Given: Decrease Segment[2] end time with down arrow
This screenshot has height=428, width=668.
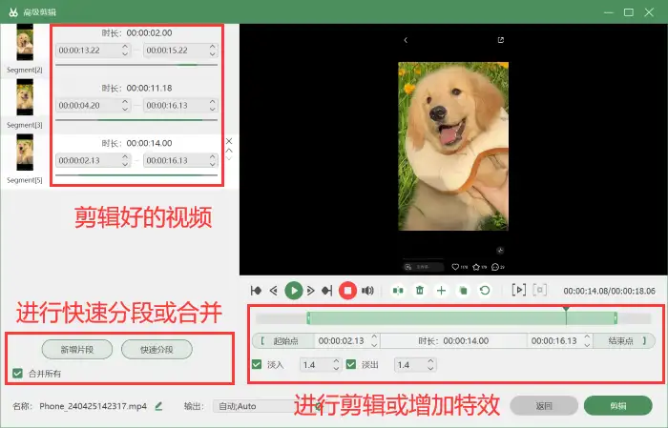Looking at the screenshot, I should [213, 54].
